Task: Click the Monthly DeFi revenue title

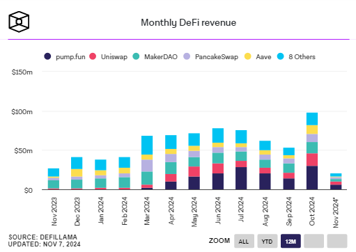Action: 188,23
